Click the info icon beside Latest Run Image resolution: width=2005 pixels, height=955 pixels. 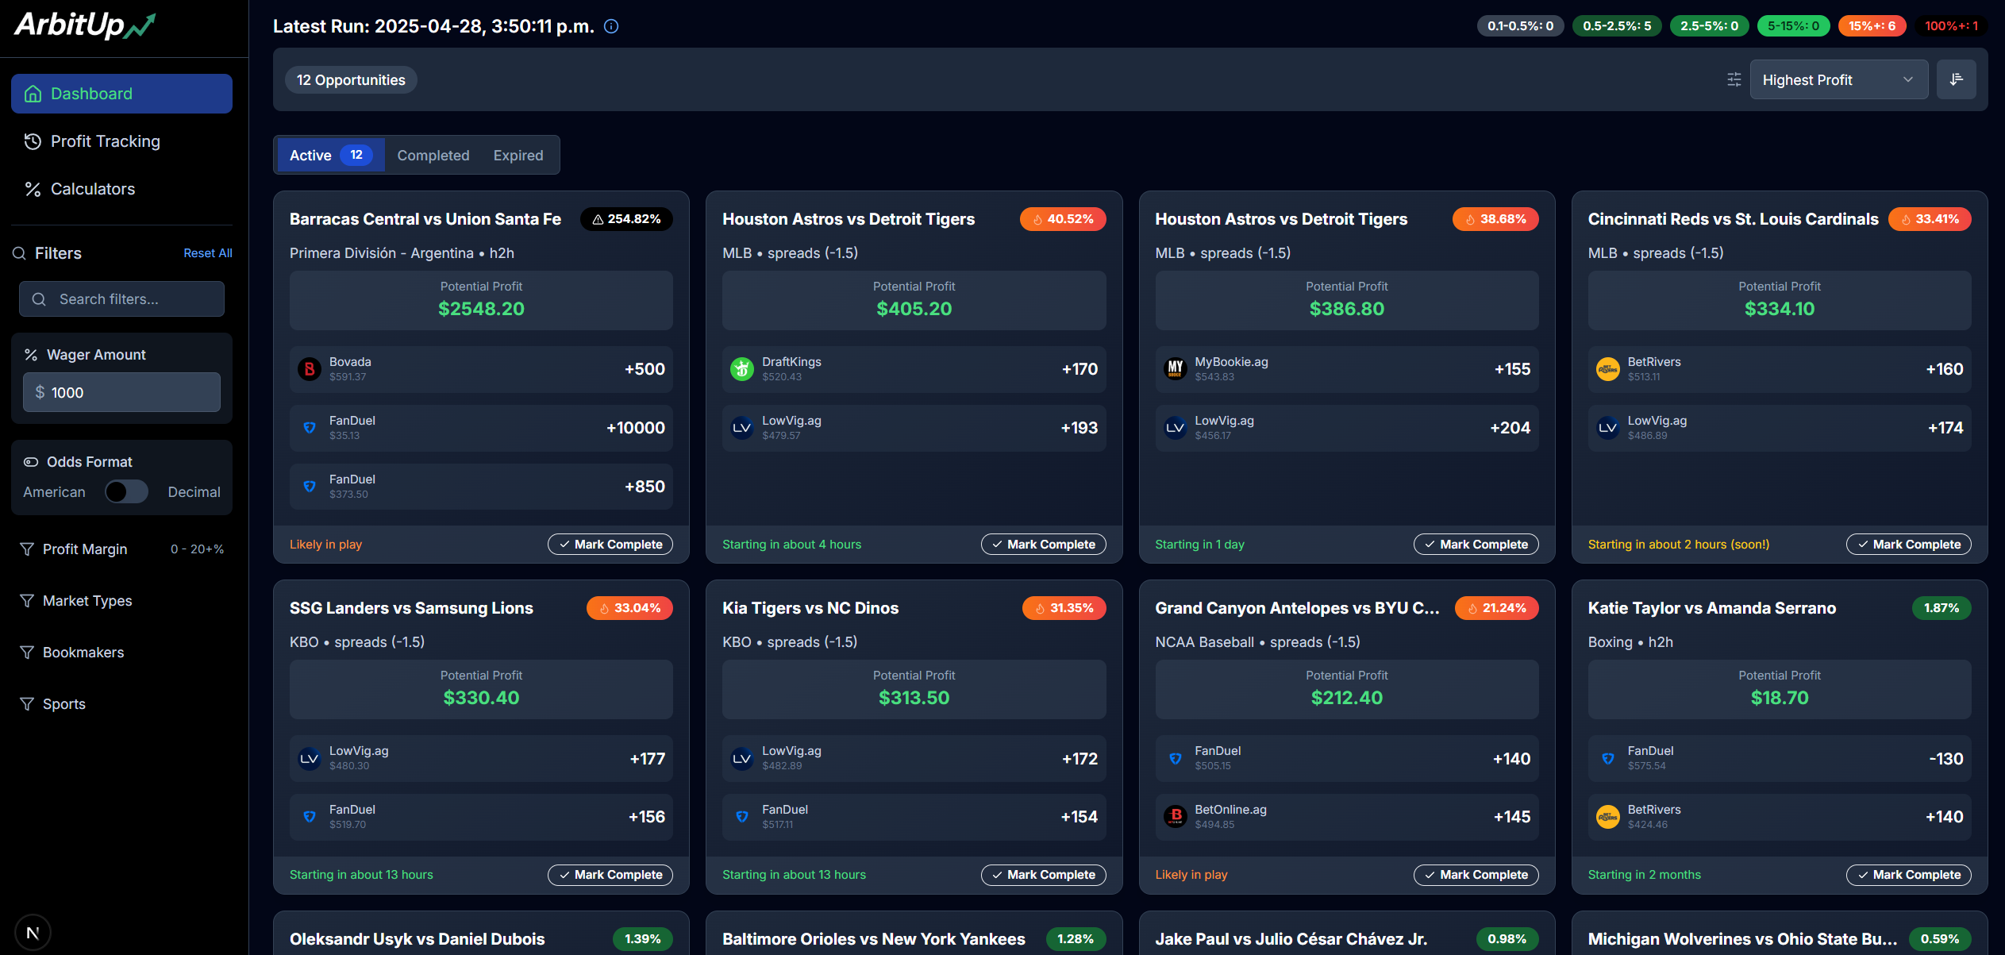click(x=611, y=26)
